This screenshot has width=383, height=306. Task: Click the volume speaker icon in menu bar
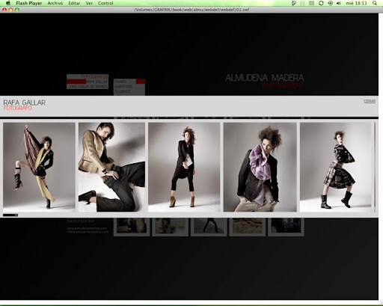click(339, 3)
